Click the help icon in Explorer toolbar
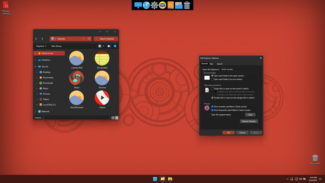This screenshot has height=183, width=325. [x=115, y=46]
